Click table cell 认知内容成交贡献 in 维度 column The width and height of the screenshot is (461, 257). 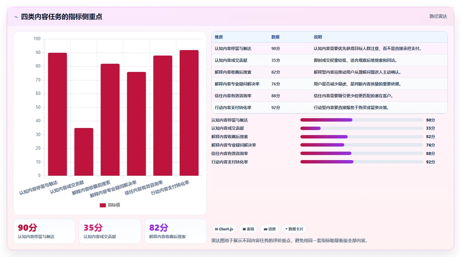pyautogui.click(x=231, y=60)
